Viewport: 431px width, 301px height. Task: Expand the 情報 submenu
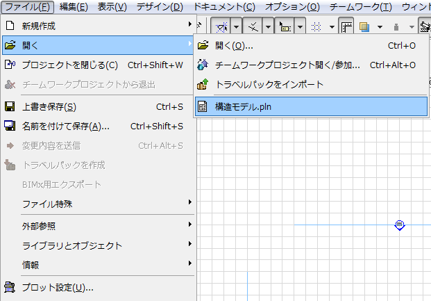pyautogui.click(x=98, y=265)
